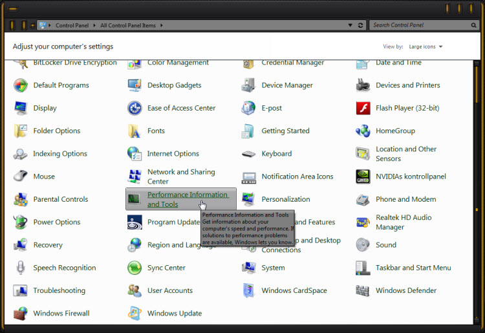The image size is (485, 333).
Task: Open the View by Large icons dropdown
Action: pyautogui.click(x=426, y=47)
